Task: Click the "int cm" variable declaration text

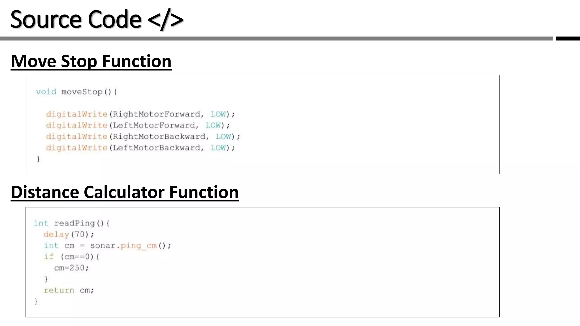Action: click(59, 246)
